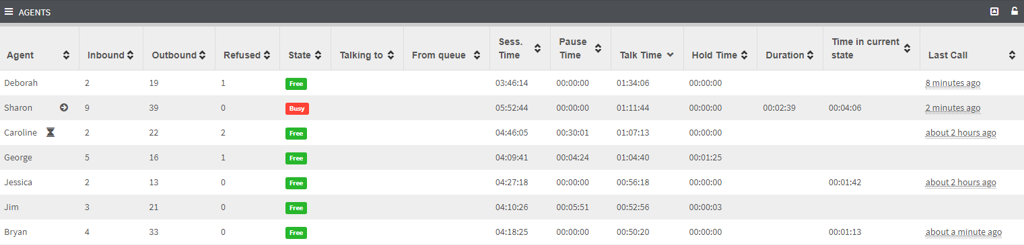Viewport: 1024px width, 245px height.
Task: Toggle Talk Time descending sort chevron
Action: [670, 55]
